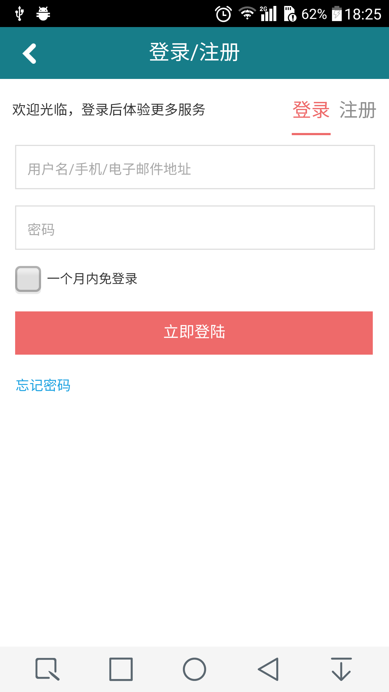The image size is (389, 692).
Task: Tap the back arrow in header
Action: click(x=29, y=54)
